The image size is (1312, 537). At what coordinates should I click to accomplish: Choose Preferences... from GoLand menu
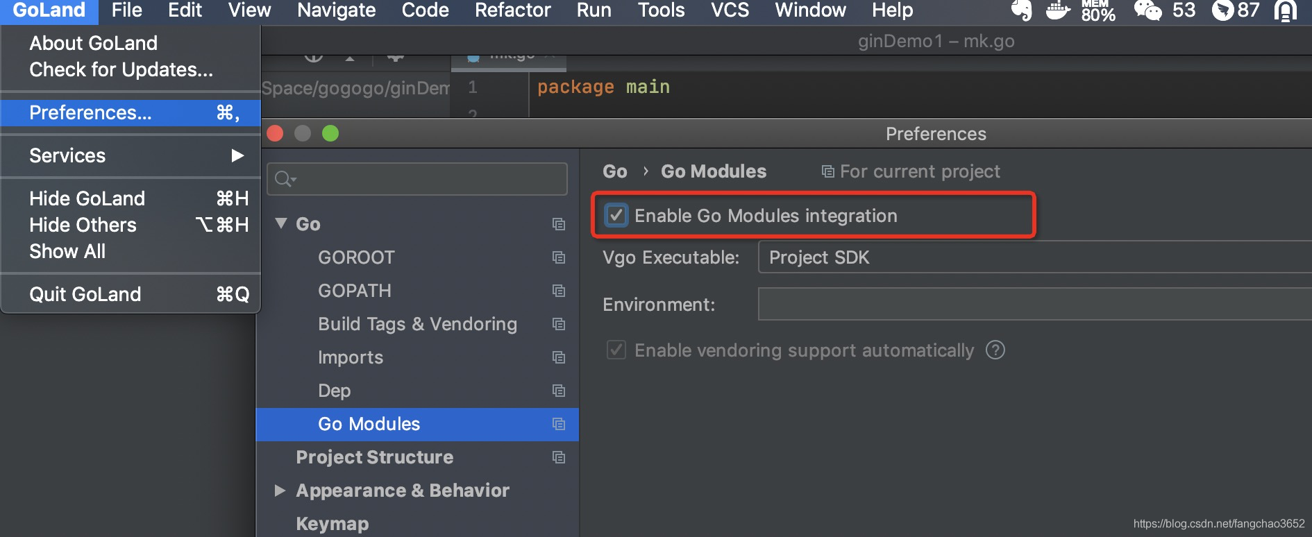pos(131,112)
